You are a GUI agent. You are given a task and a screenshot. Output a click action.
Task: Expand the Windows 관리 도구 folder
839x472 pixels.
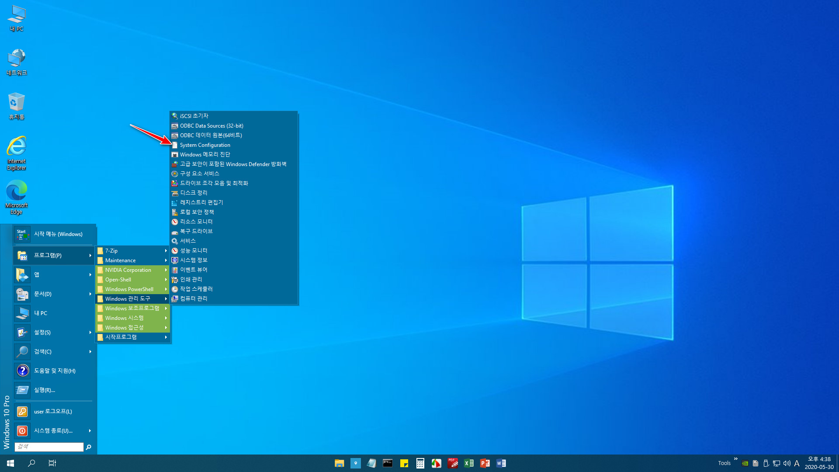[132, 299]
